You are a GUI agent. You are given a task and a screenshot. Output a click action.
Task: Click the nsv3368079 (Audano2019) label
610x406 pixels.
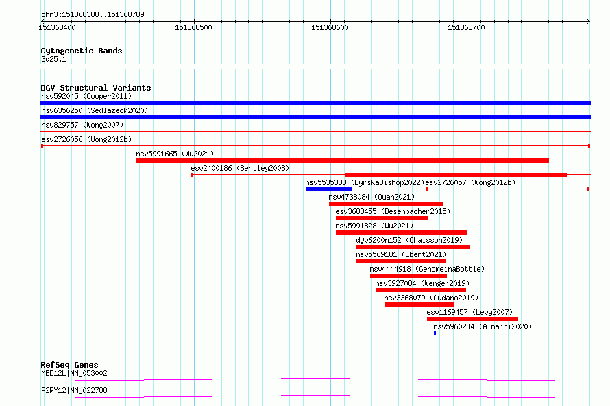click(431, 298)
